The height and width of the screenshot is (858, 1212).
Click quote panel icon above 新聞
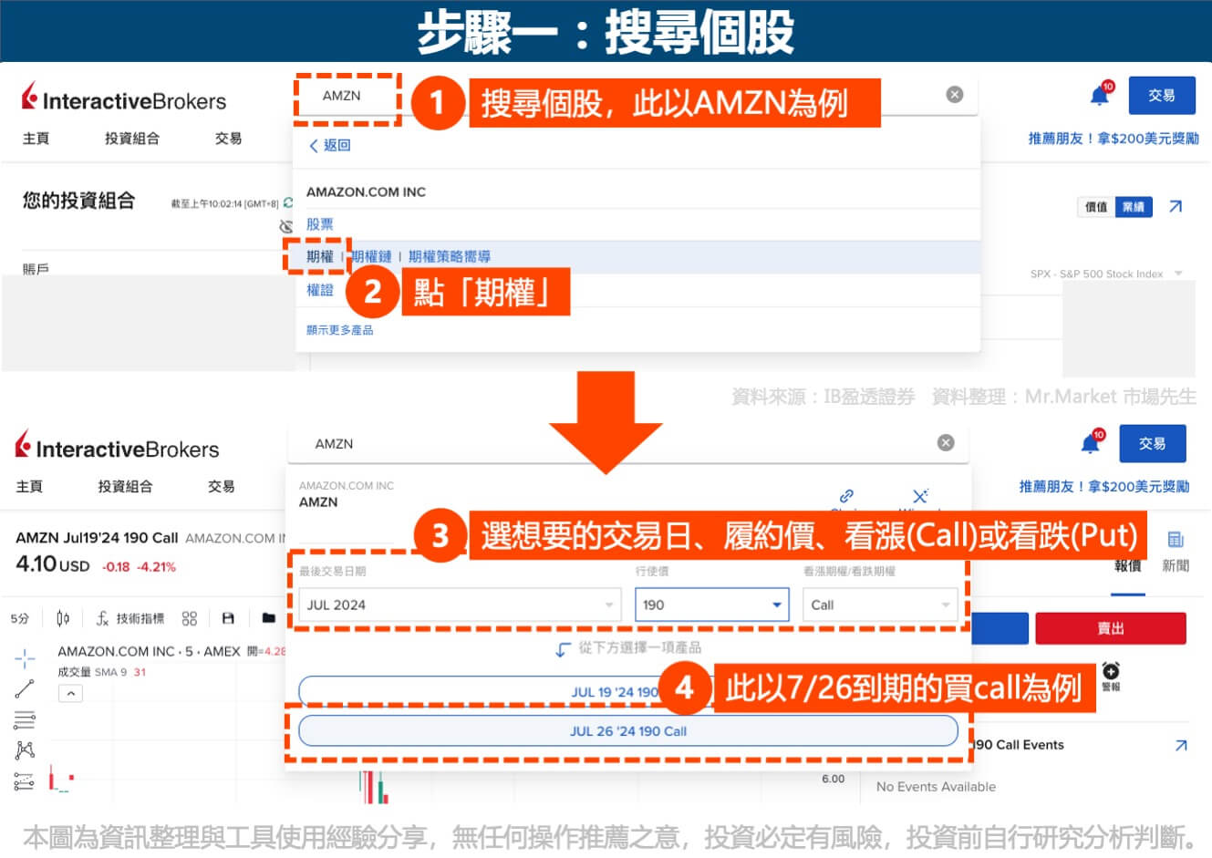click(x=1176, y=540)
